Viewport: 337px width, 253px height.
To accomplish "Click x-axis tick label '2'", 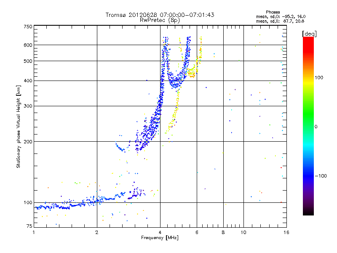I will 97,232.
